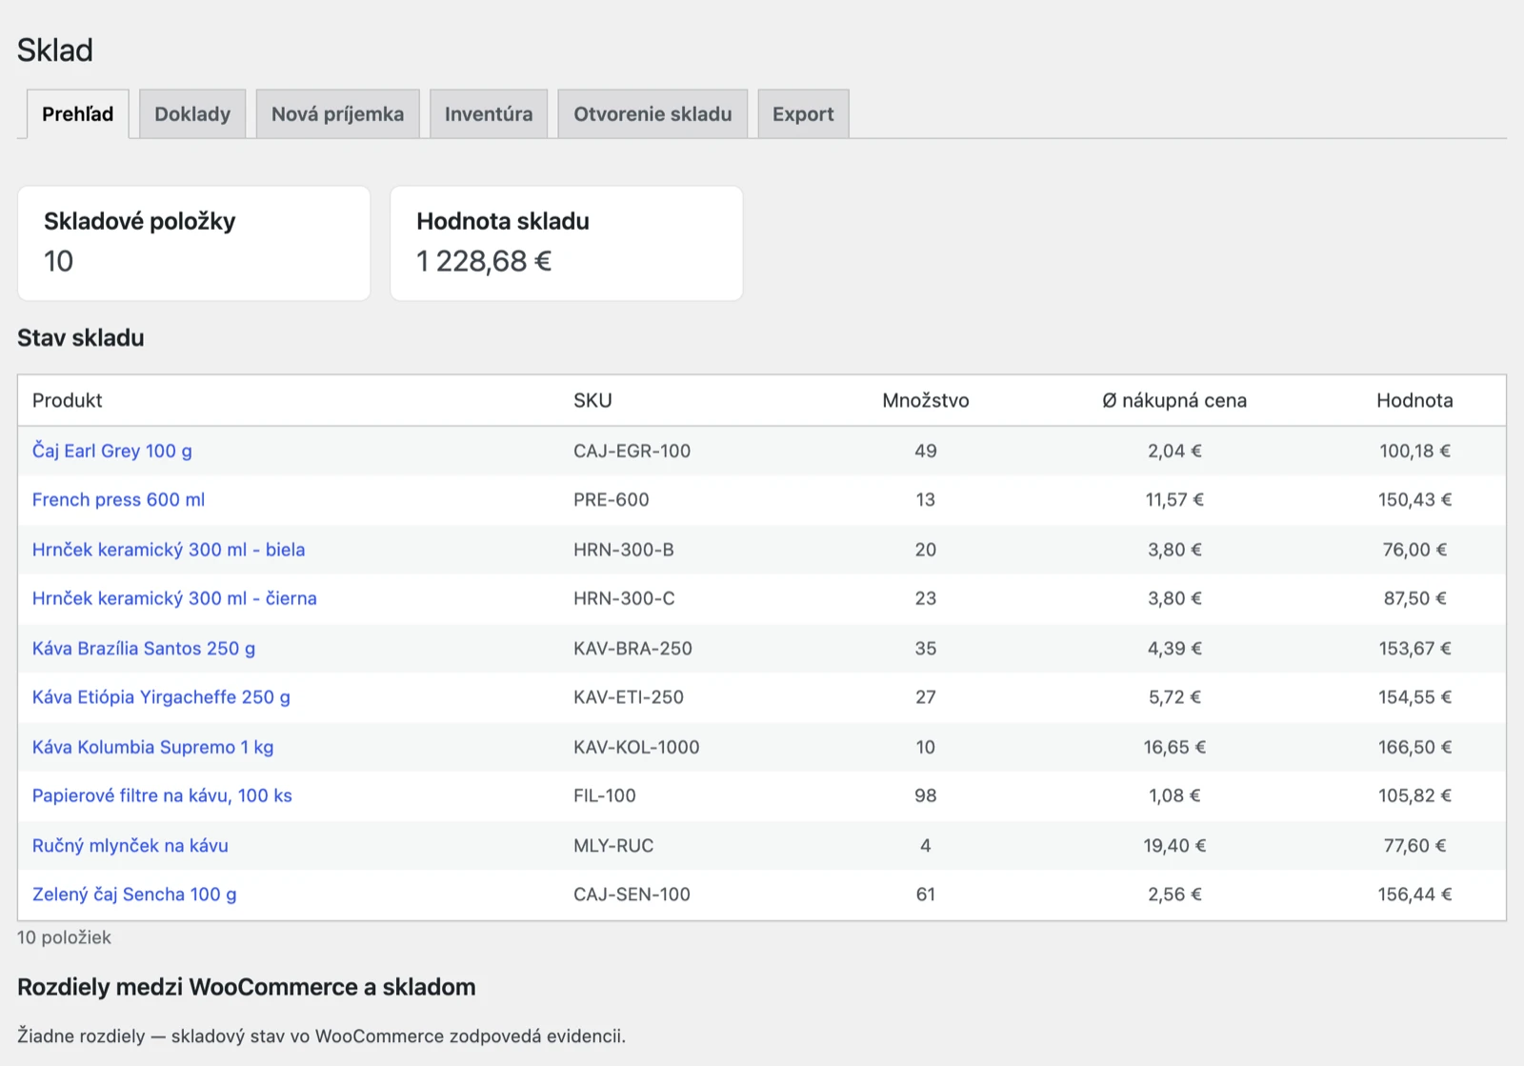This screenshot has height=1066, width=1524.
Task: Select SKU text CAJ-EGR-100
Action: tap(632, 451)
